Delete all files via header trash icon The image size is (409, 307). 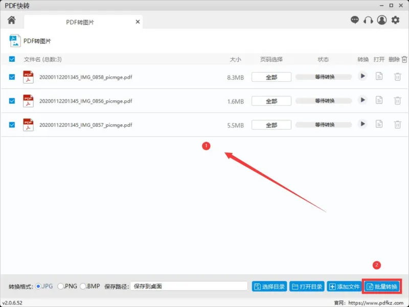click(404, 59)
